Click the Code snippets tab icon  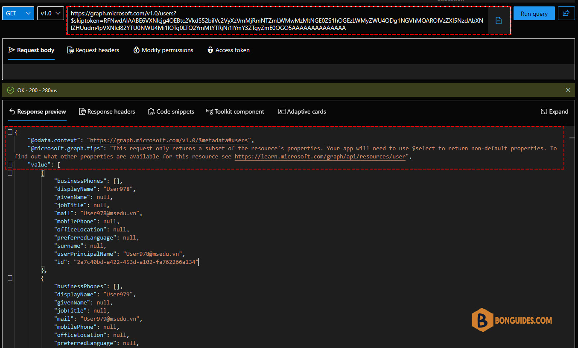151,112
